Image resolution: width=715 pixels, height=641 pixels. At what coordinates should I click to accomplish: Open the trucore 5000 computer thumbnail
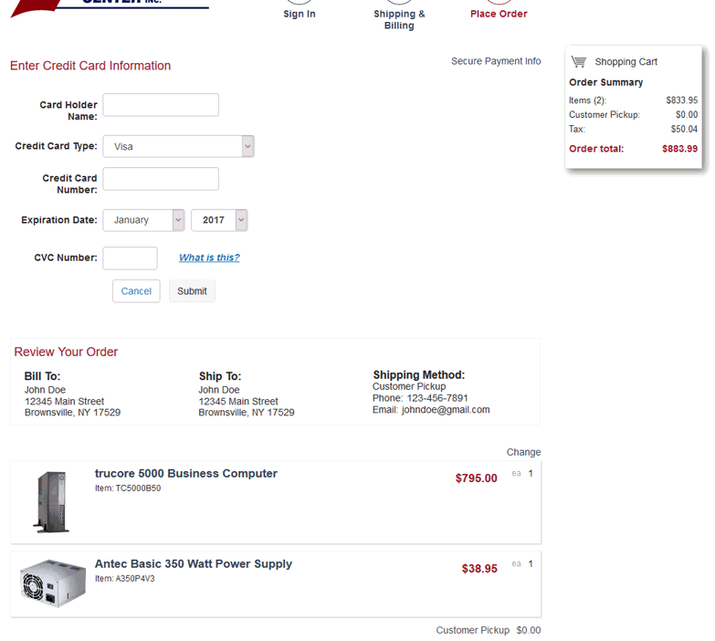click(x=51, y=501)
